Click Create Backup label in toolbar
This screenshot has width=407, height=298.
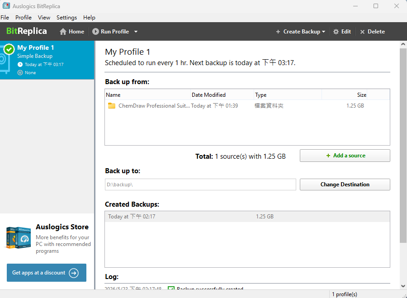tap(302, 32)
